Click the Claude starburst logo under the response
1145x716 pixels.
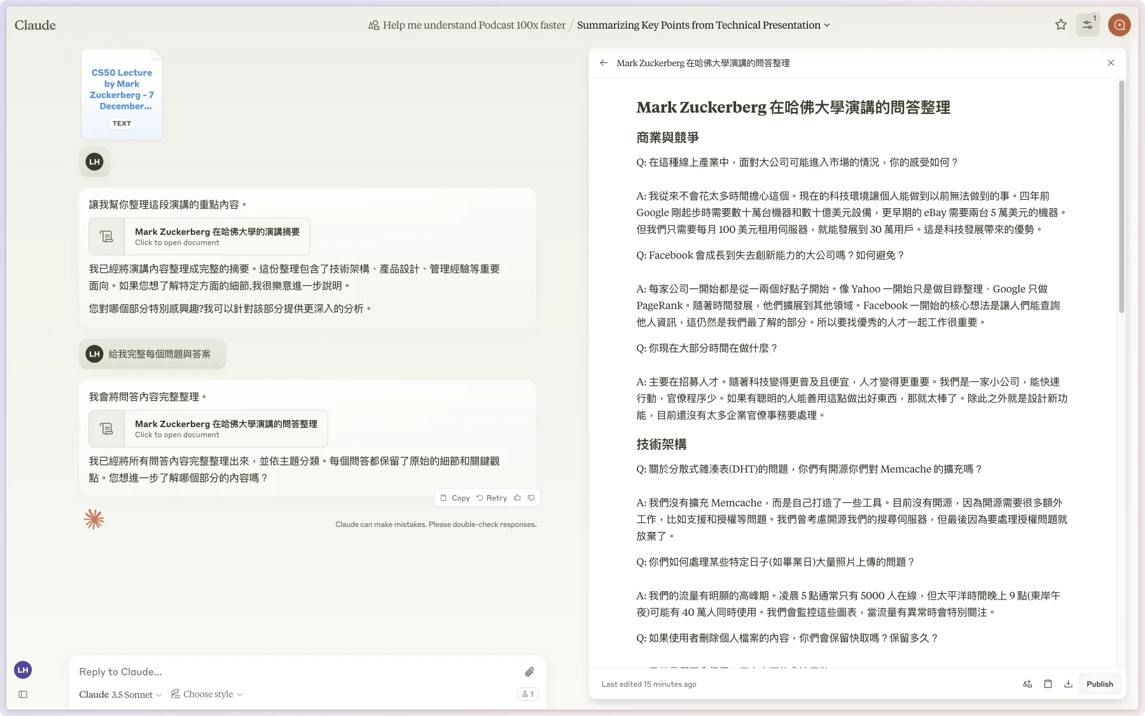tap(94, 519)
